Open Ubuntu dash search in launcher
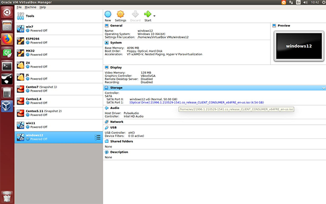This screenshot has height=204, width=326. click(x=7, y=12)
